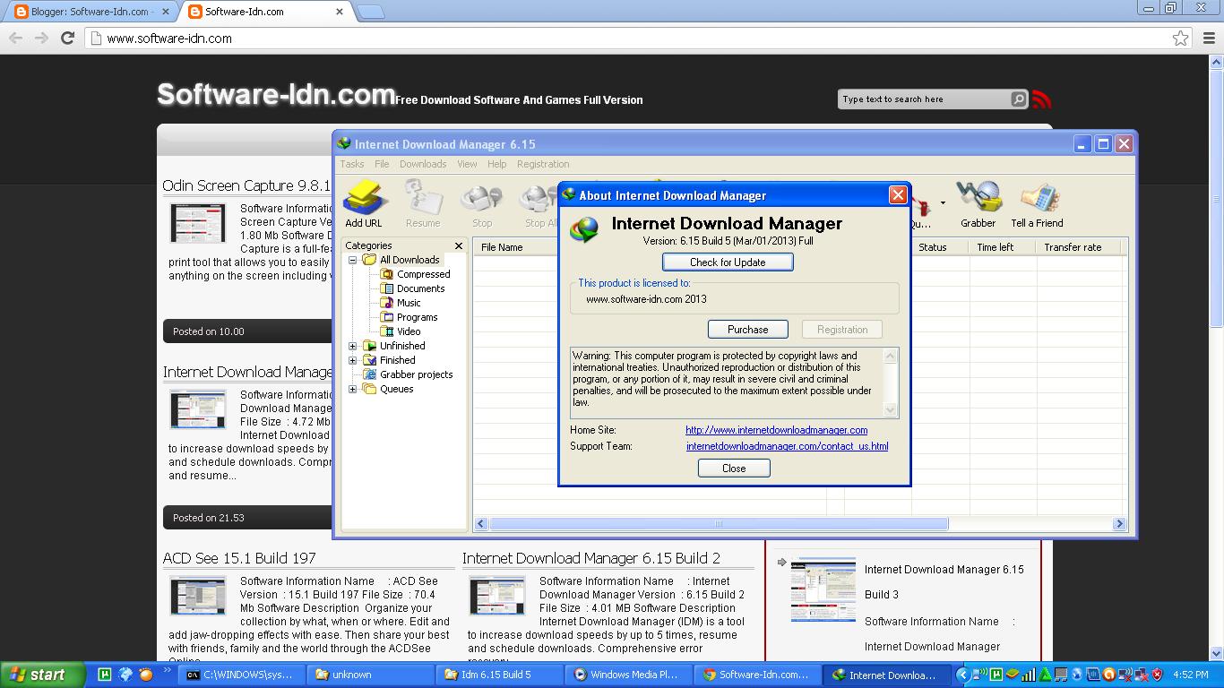Expand the Finished tree node
Image resolution: width=1224 pixels, height=688 pixels.
352,360
